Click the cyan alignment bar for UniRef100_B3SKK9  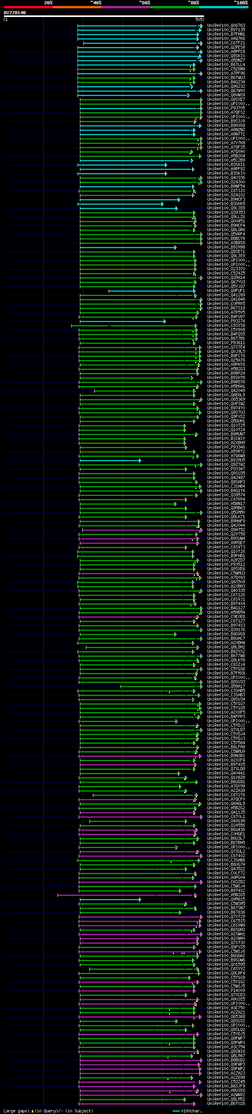[120, 204]
